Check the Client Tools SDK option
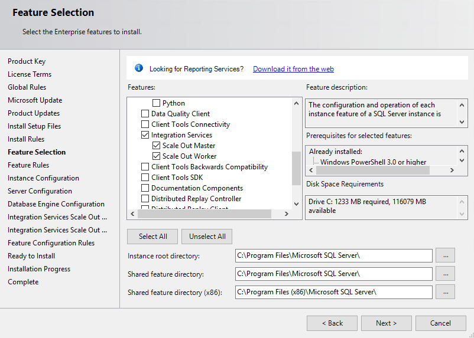 point(145,178)
